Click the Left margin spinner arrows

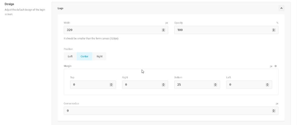267,85
